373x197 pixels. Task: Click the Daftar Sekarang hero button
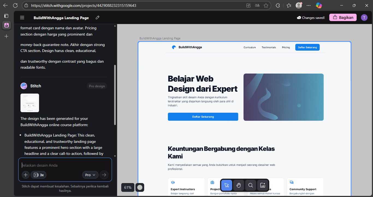click(x=203, y=117)
